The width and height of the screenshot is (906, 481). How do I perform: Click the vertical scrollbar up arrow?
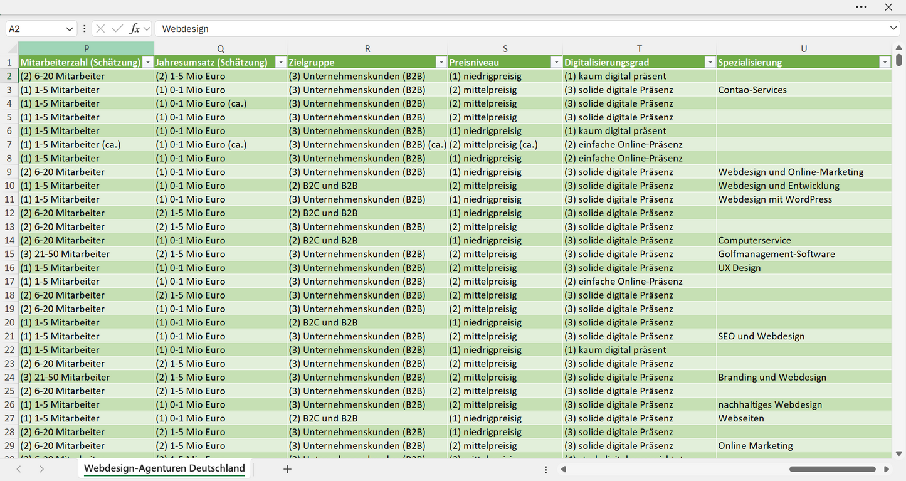coord(899,48)
